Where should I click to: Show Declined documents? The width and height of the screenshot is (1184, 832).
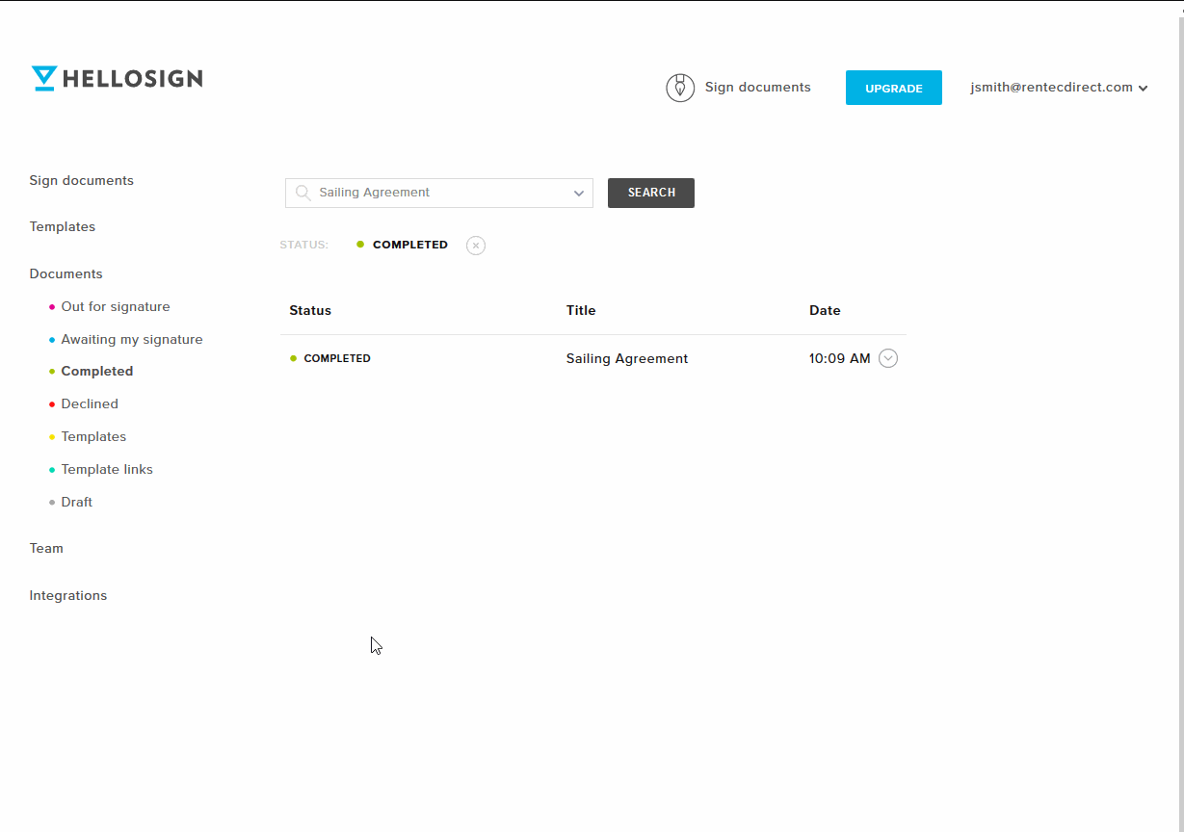tap(90, 404)
